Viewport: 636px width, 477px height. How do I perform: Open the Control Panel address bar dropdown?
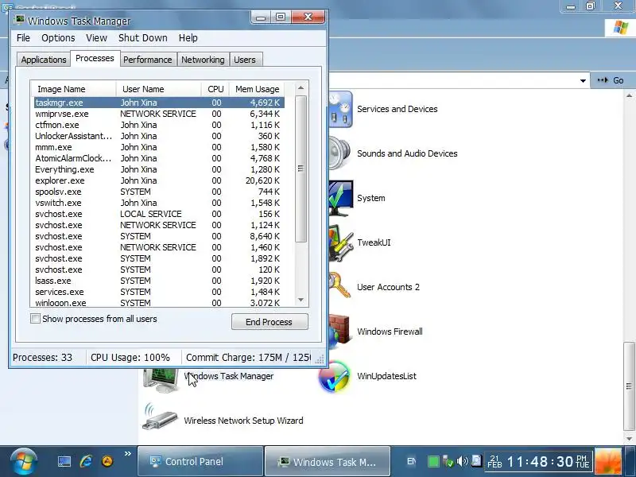(x=583, y=81)
